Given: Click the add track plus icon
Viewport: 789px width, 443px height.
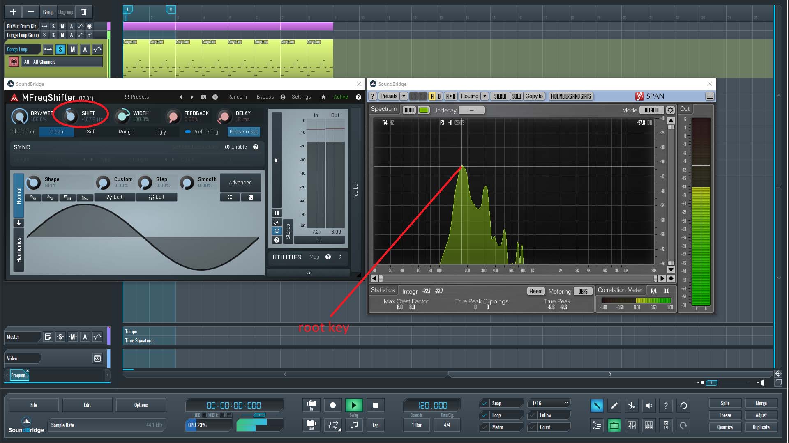Looking at the screenshot, I should pyautogui.click(x=13, y=12).
